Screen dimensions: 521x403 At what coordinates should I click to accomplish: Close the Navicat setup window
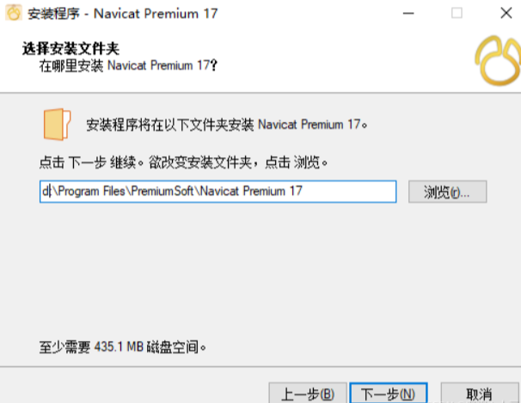(x=506, y=13)
